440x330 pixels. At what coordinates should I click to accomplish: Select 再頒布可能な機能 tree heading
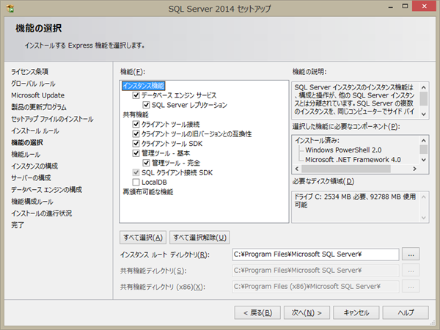click(x=148, y=192)
